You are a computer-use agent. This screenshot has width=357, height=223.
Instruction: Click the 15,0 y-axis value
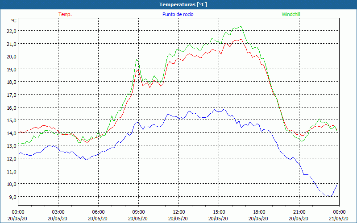click(x=12, y=120)
